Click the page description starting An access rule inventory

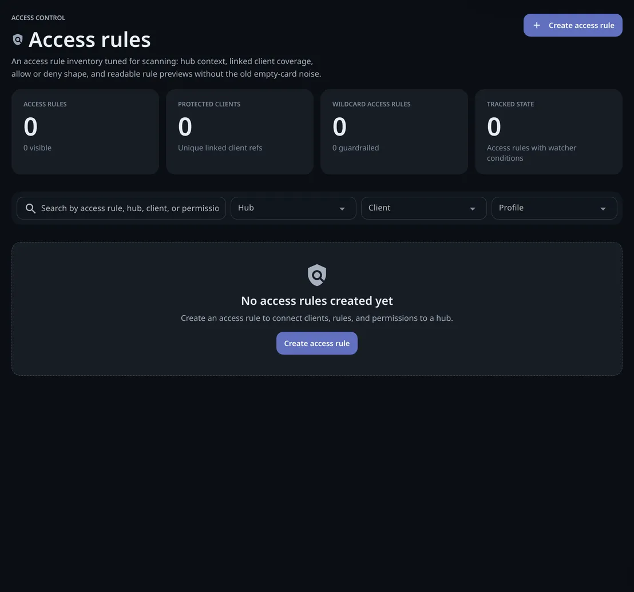[166, 67]
